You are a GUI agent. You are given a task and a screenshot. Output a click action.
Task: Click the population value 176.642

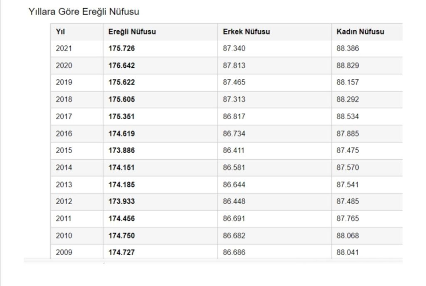[121, 66]
